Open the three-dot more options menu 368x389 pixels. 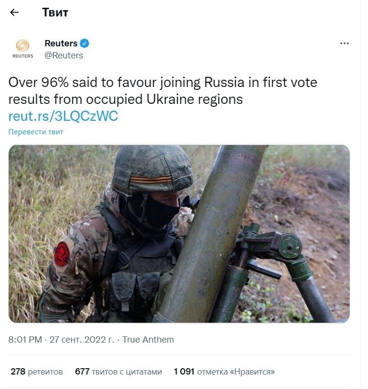pyautogui.click(x=344, y=43)
